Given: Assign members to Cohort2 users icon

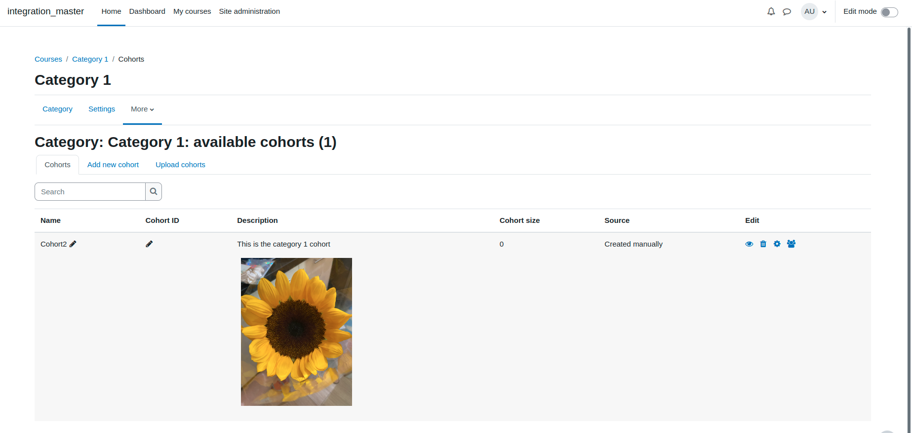Looking at the screenshot, I should coord(791,244).
